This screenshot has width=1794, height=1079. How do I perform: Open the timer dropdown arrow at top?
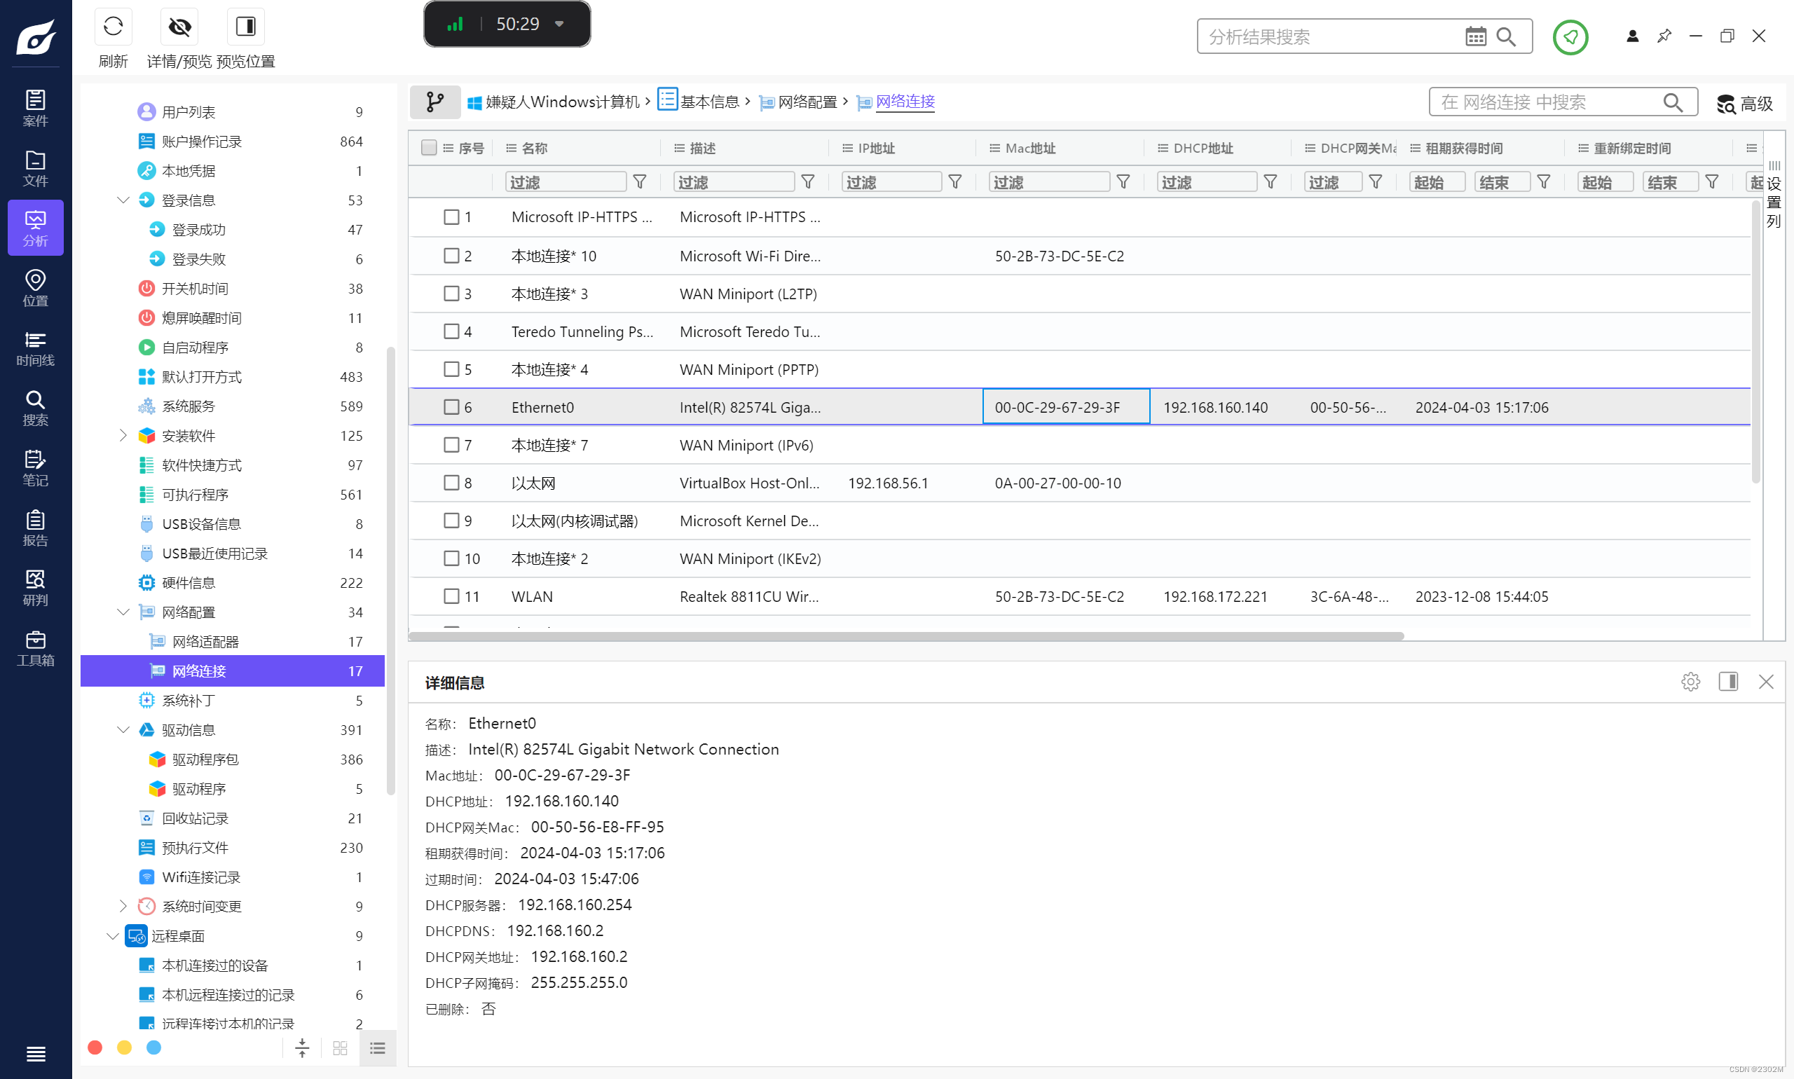click(x=559, y=24)
